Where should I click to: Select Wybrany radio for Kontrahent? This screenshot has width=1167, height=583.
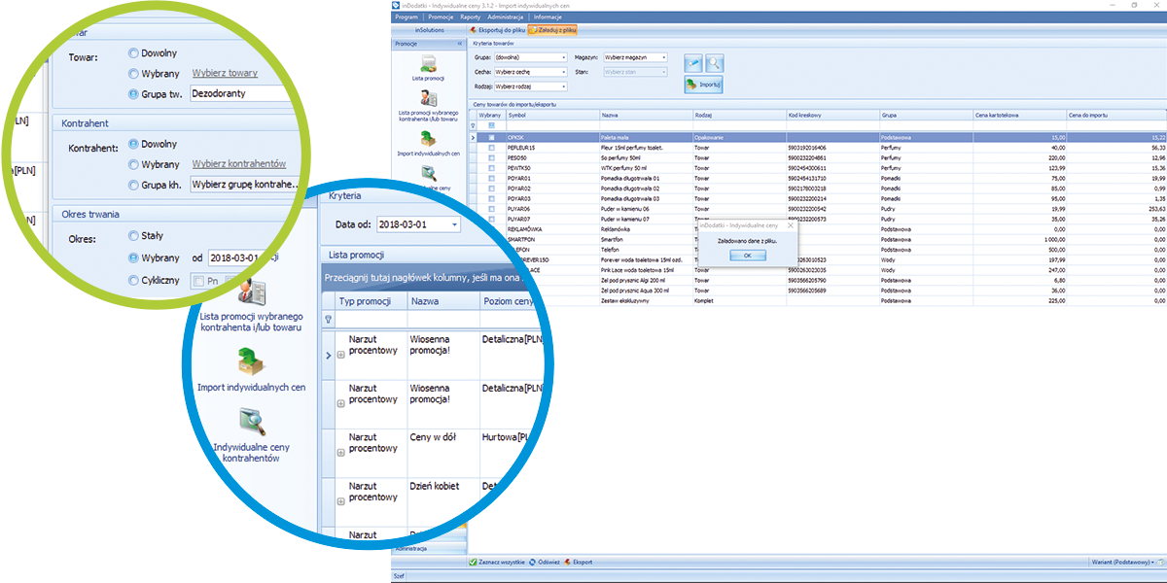pos(133,164)
